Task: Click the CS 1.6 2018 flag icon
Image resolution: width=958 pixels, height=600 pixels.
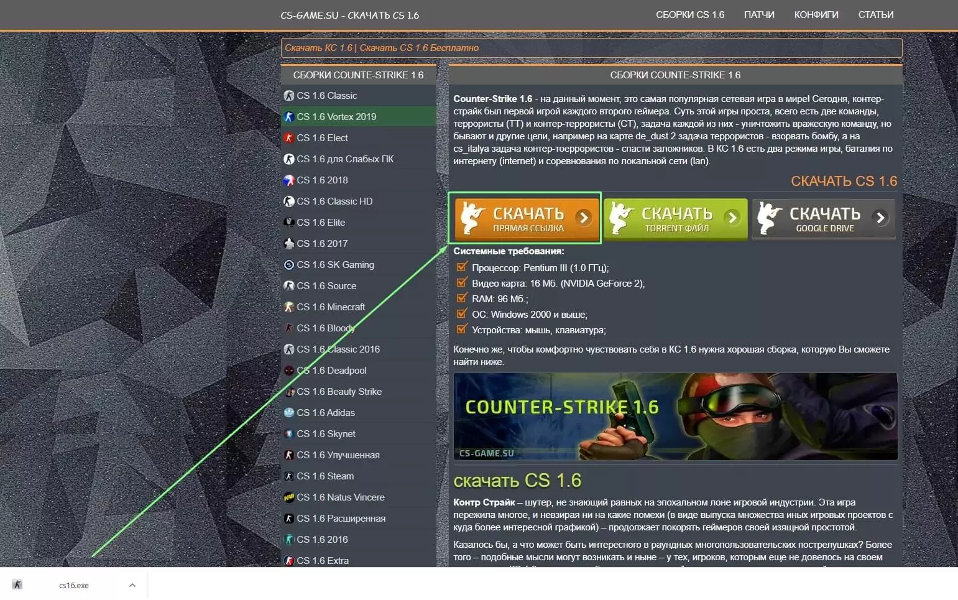Action: [x=288, y=180]
